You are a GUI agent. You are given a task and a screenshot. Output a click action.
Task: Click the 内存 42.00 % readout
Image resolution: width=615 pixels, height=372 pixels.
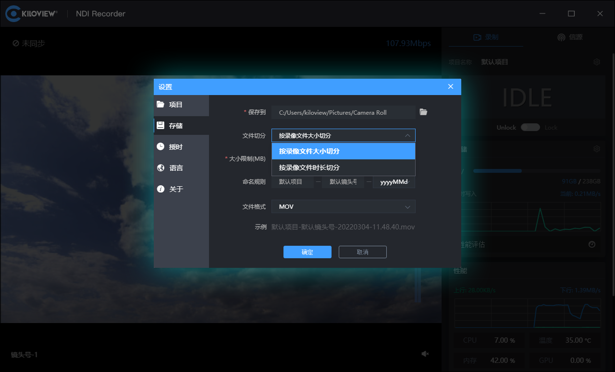click(489, 360)
